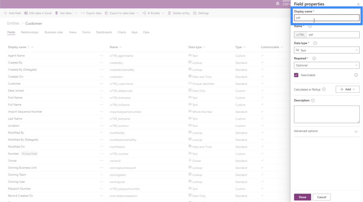The height and width of the screenshot is (202, 363).
Task: Expand the Get data dropdown arrow
Action: coord(76,13)
